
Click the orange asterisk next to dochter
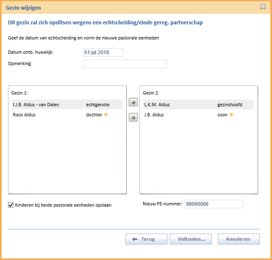(106, 115)
